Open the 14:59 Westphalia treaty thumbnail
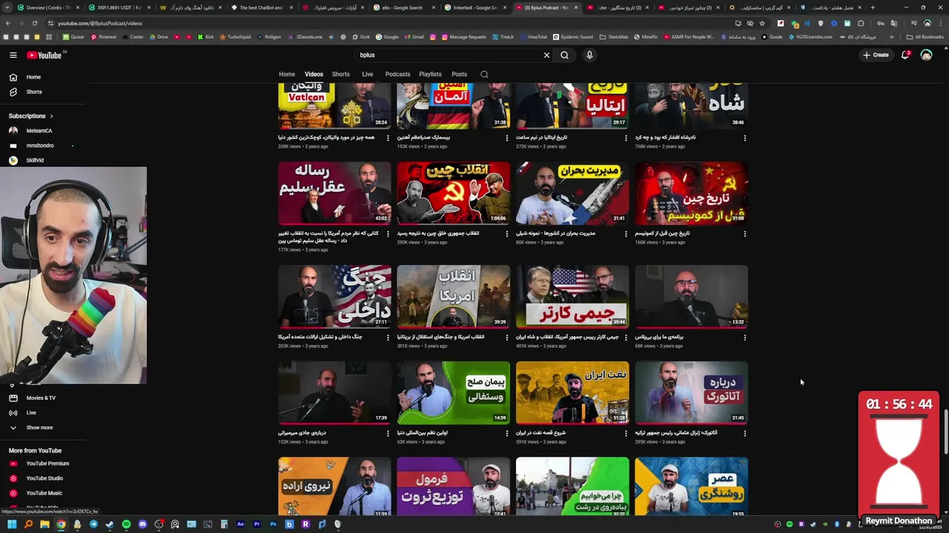This screenshot has height=533, width=949. (453, 392)
